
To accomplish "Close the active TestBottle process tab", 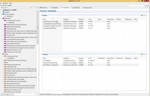I will pyautogui.click(x=70, y=8).
